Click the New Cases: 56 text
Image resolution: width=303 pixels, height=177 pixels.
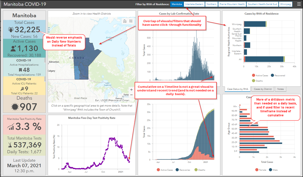tap(24, 37)
